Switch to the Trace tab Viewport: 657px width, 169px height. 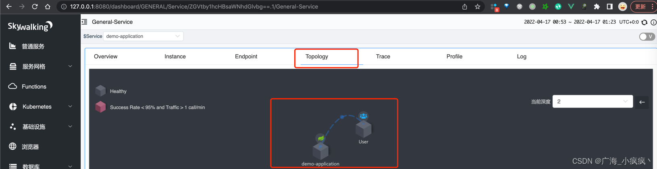[383, 56]
